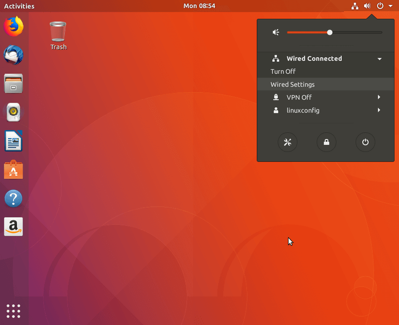Click the wired network icon in menu
The width and height of the screenshot is (399, 325).
(x=276, y=59)
